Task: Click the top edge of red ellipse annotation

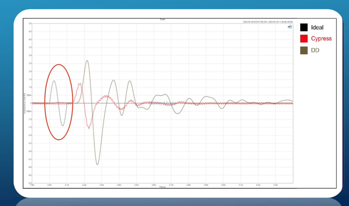Action: pyautogui.click(x=59, y=64)
